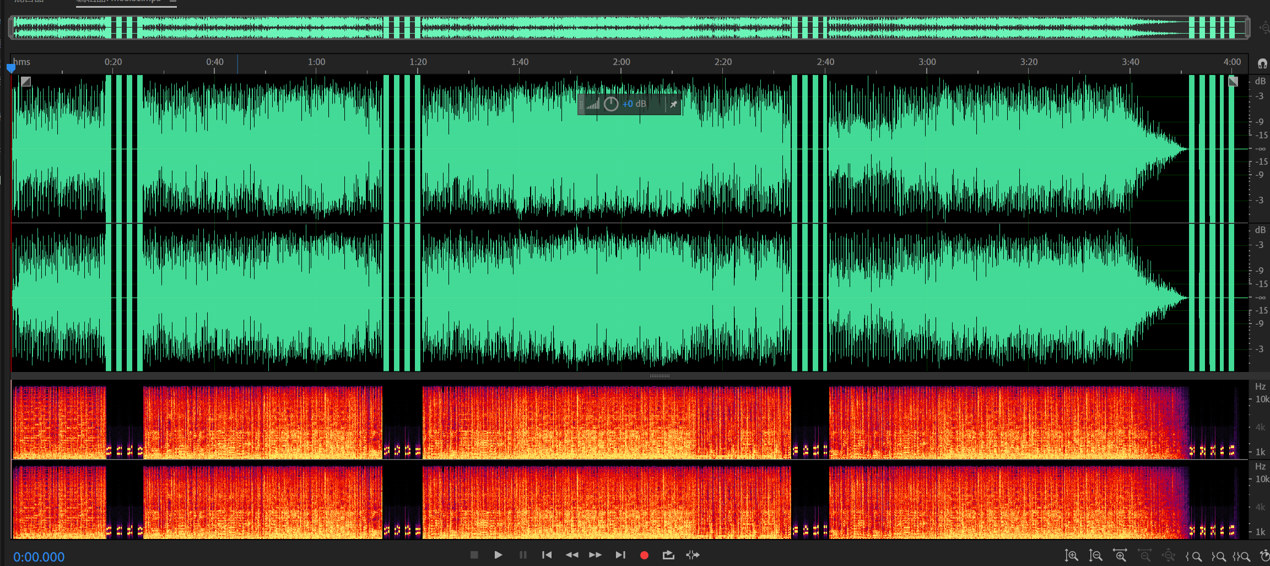Image resolution: width=1270 pixels, height=566 pixels.
Task: Start playback with the Play button
Action: point(498,555)
